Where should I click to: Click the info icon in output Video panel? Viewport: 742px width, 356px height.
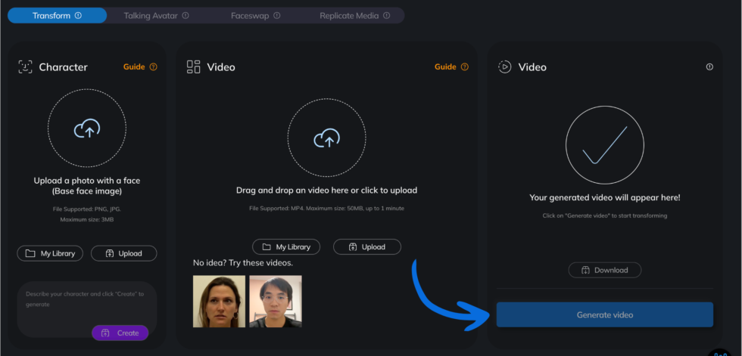[709, 67]
